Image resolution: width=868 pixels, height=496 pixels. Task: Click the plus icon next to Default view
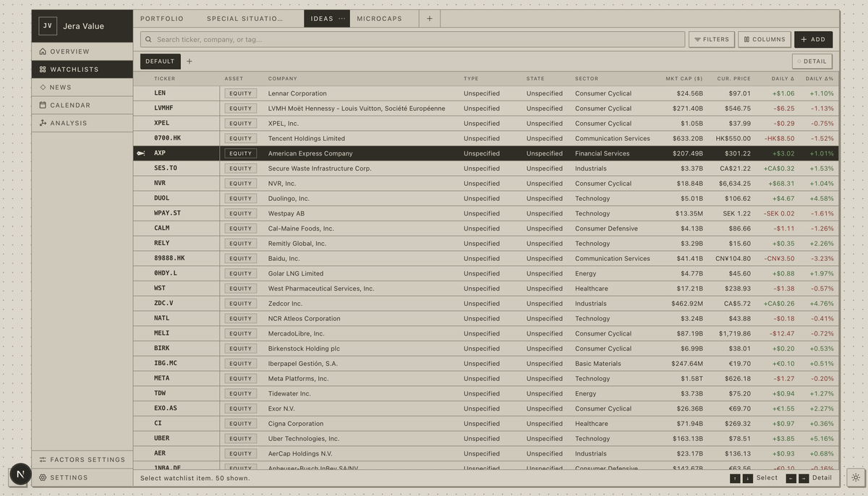pos(190,61)
